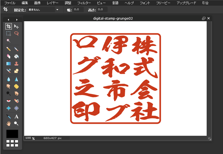
Task: Click the digital-stamp-grunge02 title bar
Action: click(113, 18)
